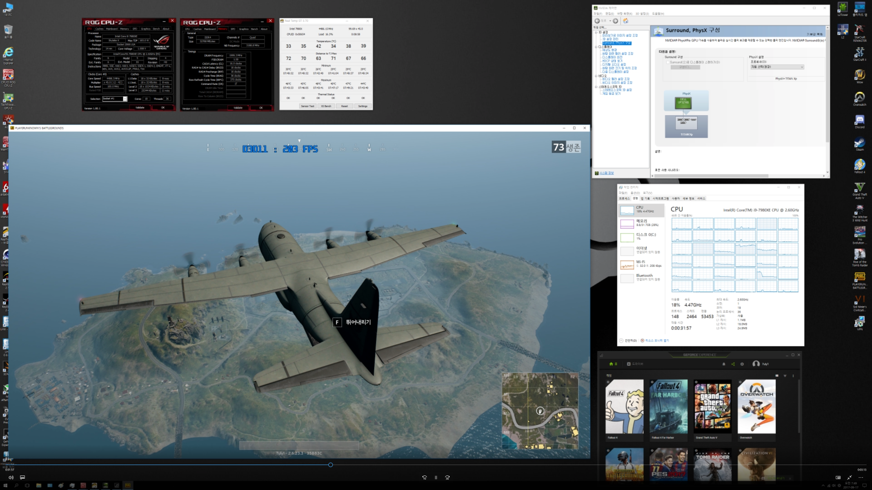
Task: Switch player to mini view
Action: pos(838,477)
